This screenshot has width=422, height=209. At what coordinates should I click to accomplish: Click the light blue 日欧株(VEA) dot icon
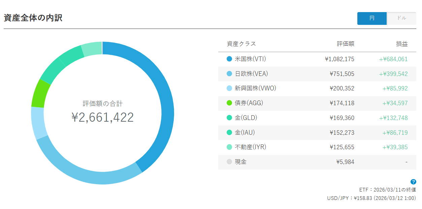(230, 74)
